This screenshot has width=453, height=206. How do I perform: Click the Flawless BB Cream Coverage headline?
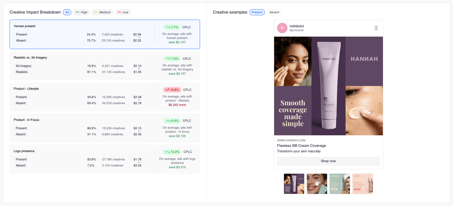click(x=301, y=146)
